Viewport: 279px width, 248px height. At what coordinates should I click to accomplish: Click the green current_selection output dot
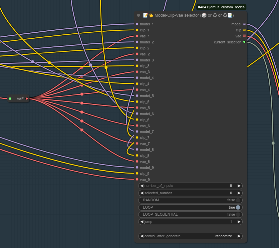[245, 42]
